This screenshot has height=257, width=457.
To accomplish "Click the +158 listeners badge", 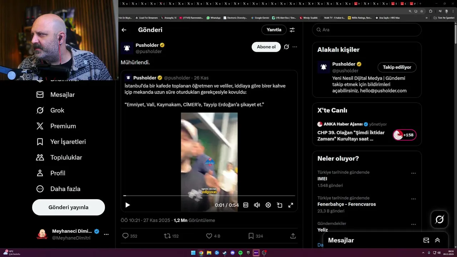I will [405, 135].
